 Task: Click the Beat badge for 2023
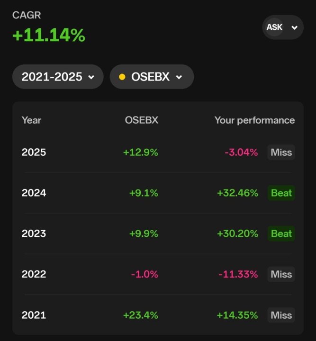click(281, 234)
